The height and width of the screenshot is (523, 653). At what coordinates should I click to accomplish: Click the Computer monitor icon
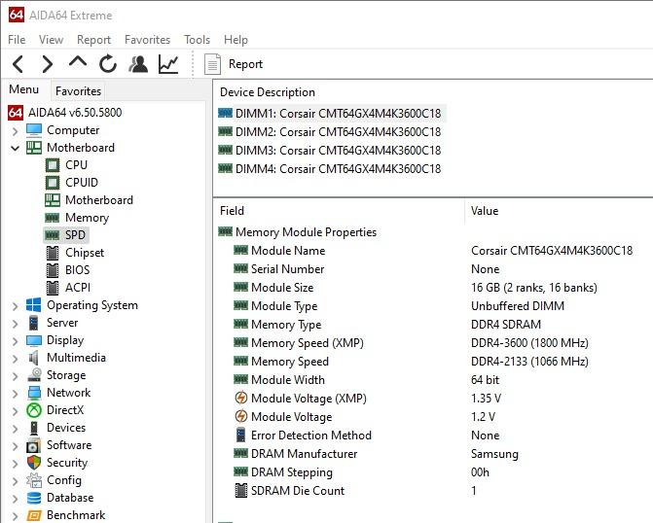[x=34, y=130]
